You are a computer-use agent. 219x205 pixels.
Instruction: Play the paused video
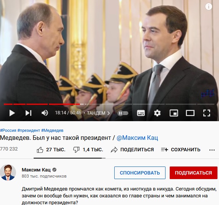[x=12, y=113]
